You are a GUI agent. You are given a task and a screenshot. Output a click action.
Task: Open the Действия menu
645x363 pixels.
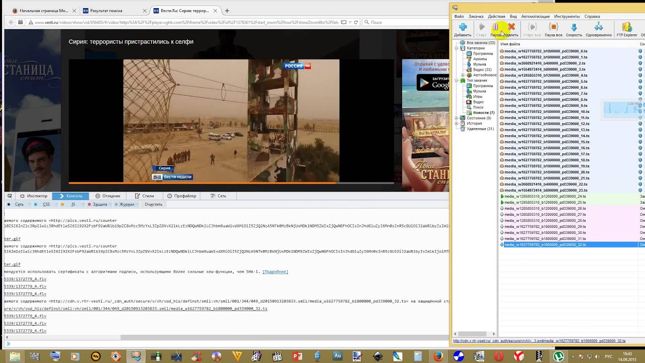pyautogui.click(x=496, y=16)
